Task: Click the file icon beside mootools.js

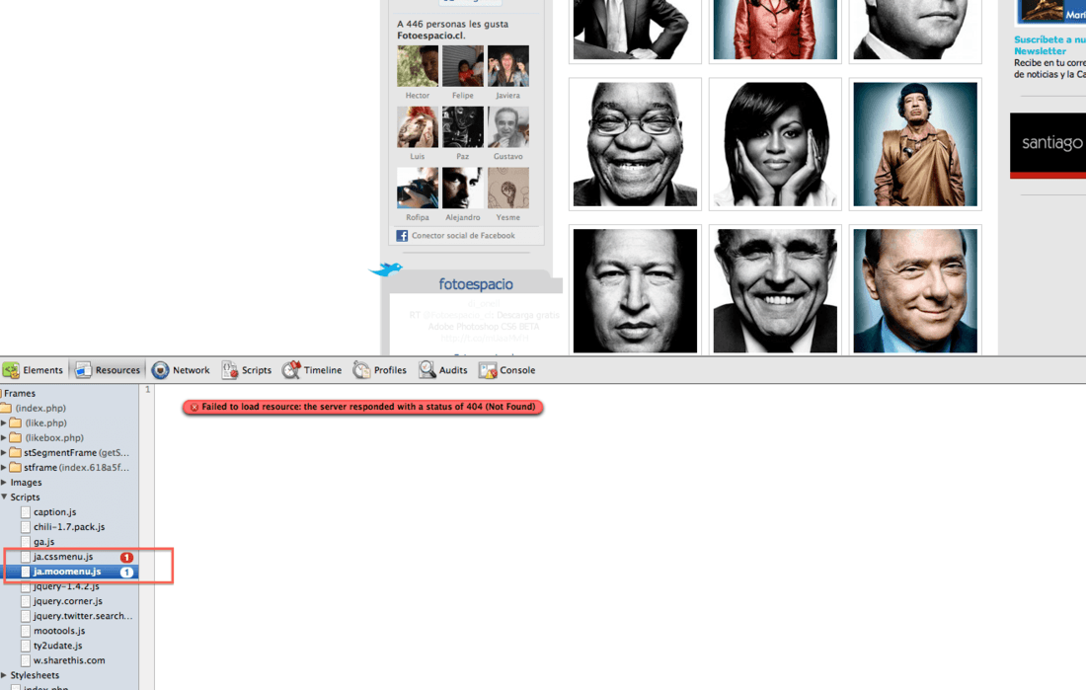Action: point(26,631)
